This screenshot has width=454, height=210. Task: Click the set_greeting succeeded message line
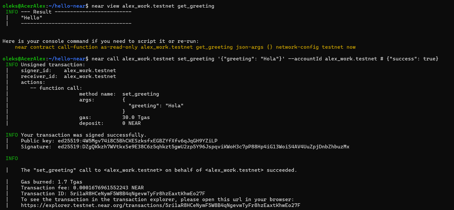tap(159, 170)
